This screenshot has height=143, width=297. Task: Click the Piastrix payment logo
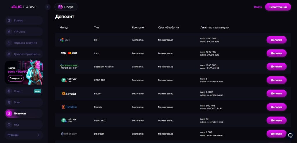pyautogui.click(x=69, y=107)
